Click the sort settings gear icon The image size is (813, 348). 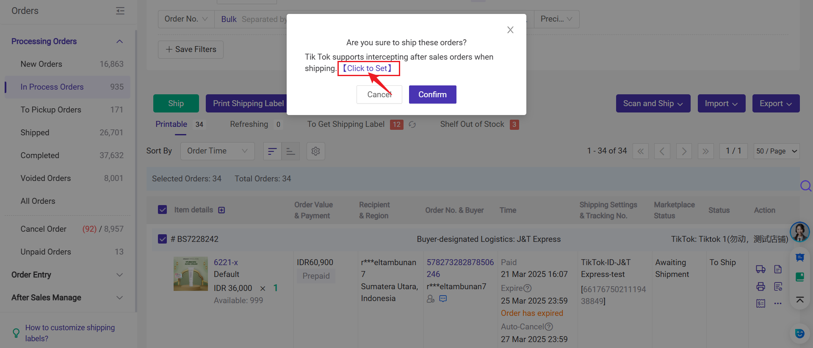pos(315,151)
